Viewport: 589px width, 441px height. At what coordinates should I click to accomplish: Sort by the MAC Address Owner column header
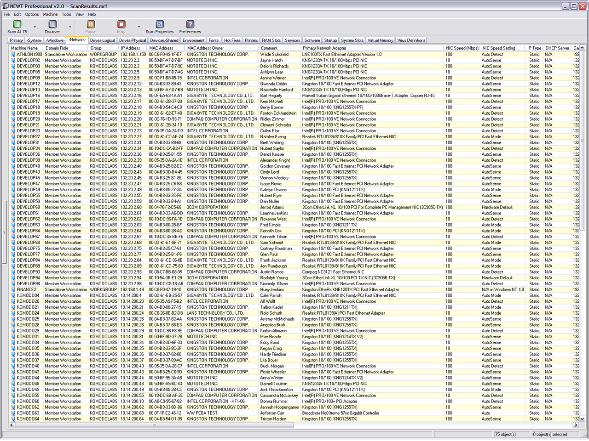click(x=205, y=48)
